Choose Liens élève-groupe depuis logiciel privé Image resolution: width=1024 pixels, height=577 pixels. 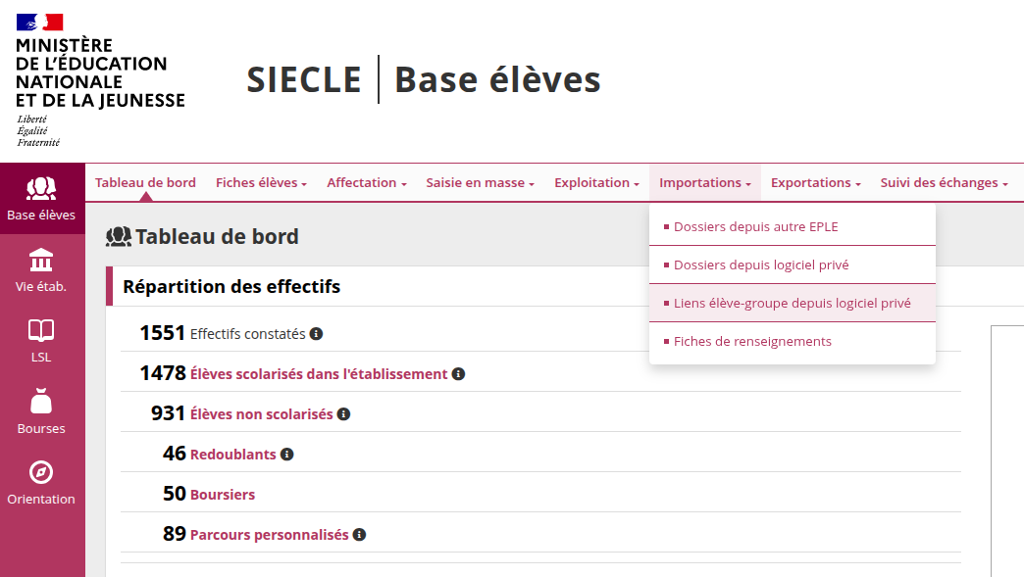pos(792,304)
